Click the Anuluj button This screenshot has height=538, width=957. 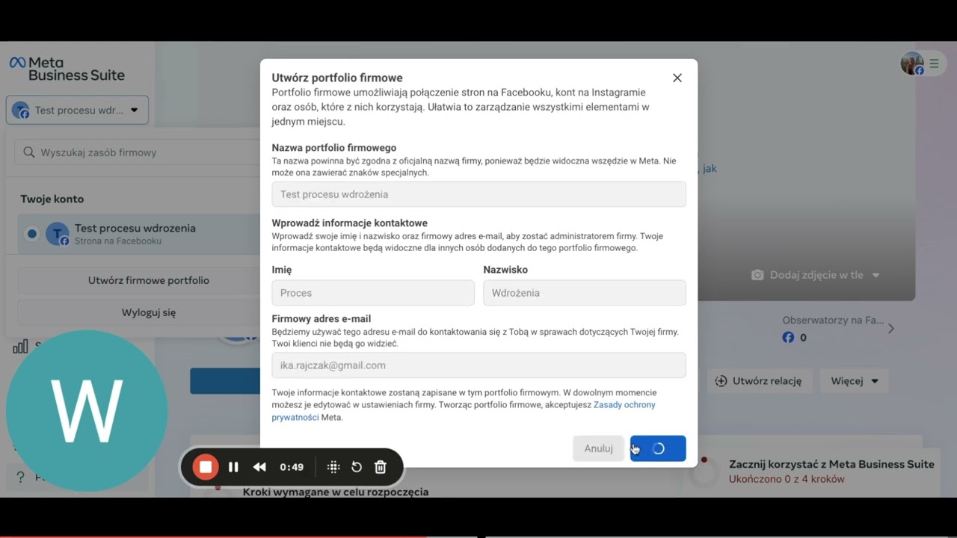point(598,448)
